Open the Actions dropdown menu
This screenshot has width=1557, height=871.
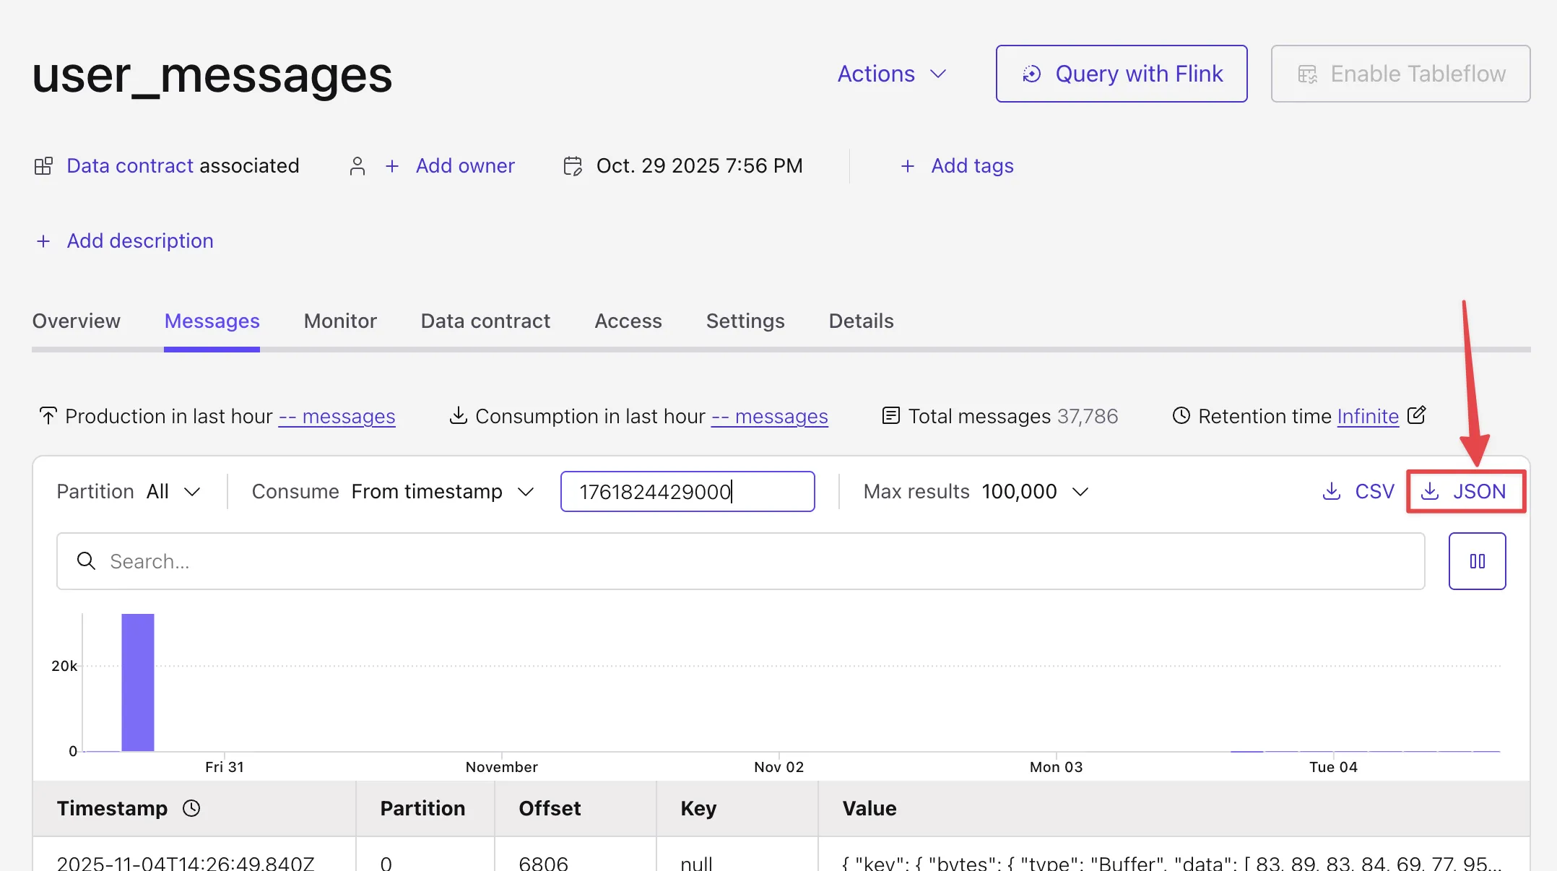click(892, 74)
